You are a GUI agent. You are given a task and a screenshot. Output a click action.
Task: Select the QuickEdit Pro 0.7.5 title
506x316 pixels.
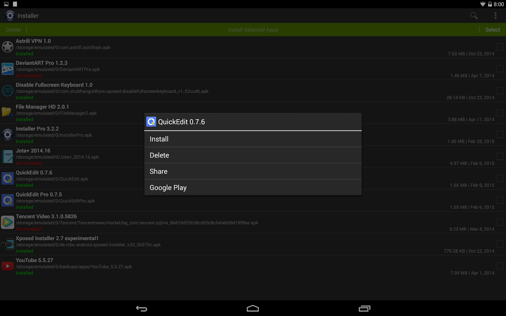pos(39,195)
